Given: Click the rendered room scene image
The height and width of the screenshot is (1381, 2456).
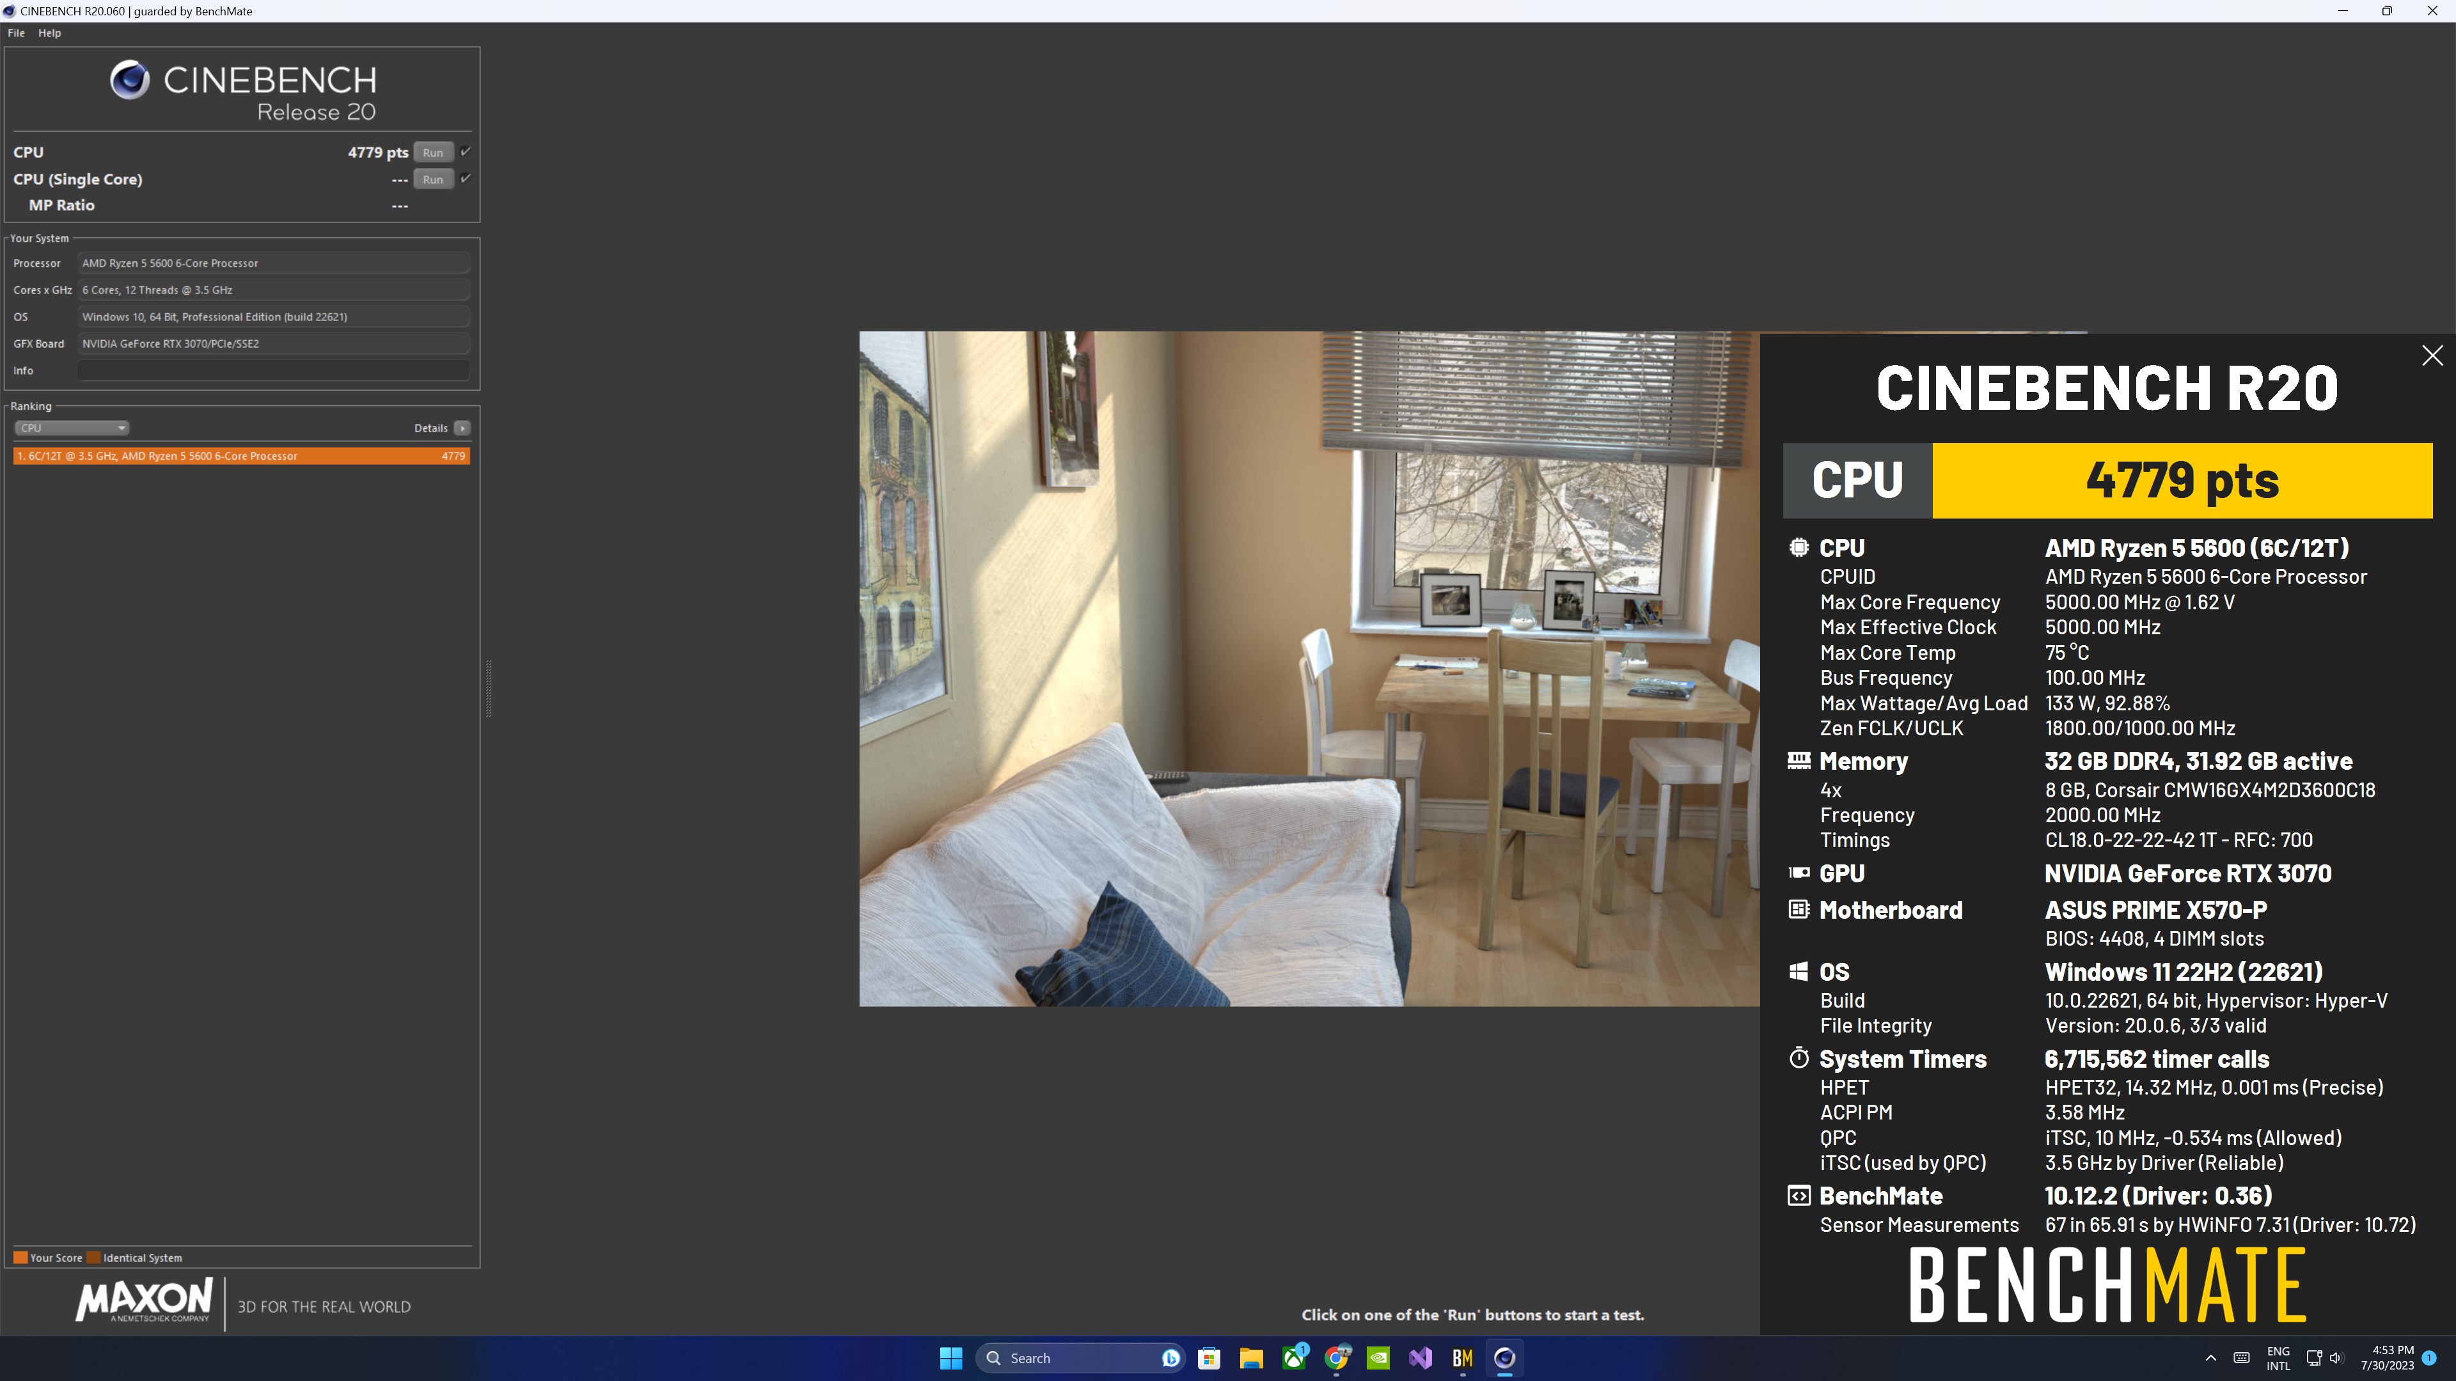Looking at the screenshot, I should click(1309, 668).
